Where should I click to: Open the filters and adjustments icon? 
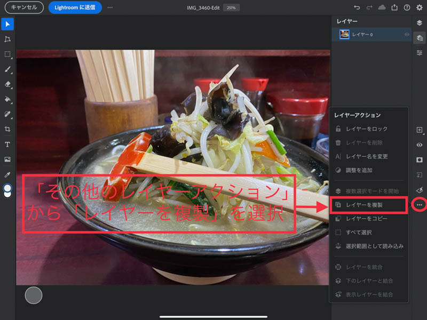click(420, 190)
